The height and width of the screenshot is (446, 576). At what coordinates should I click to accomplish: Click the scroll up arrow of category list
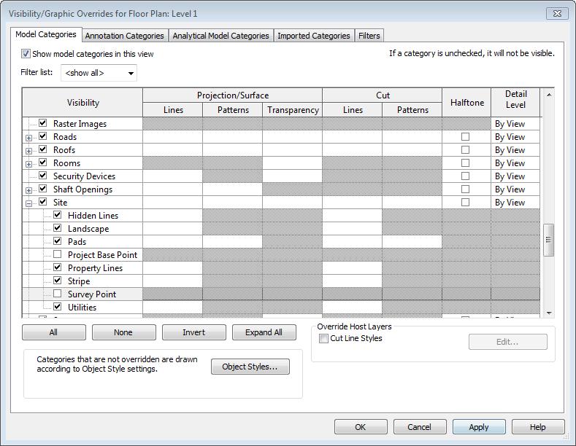(549, 95)
